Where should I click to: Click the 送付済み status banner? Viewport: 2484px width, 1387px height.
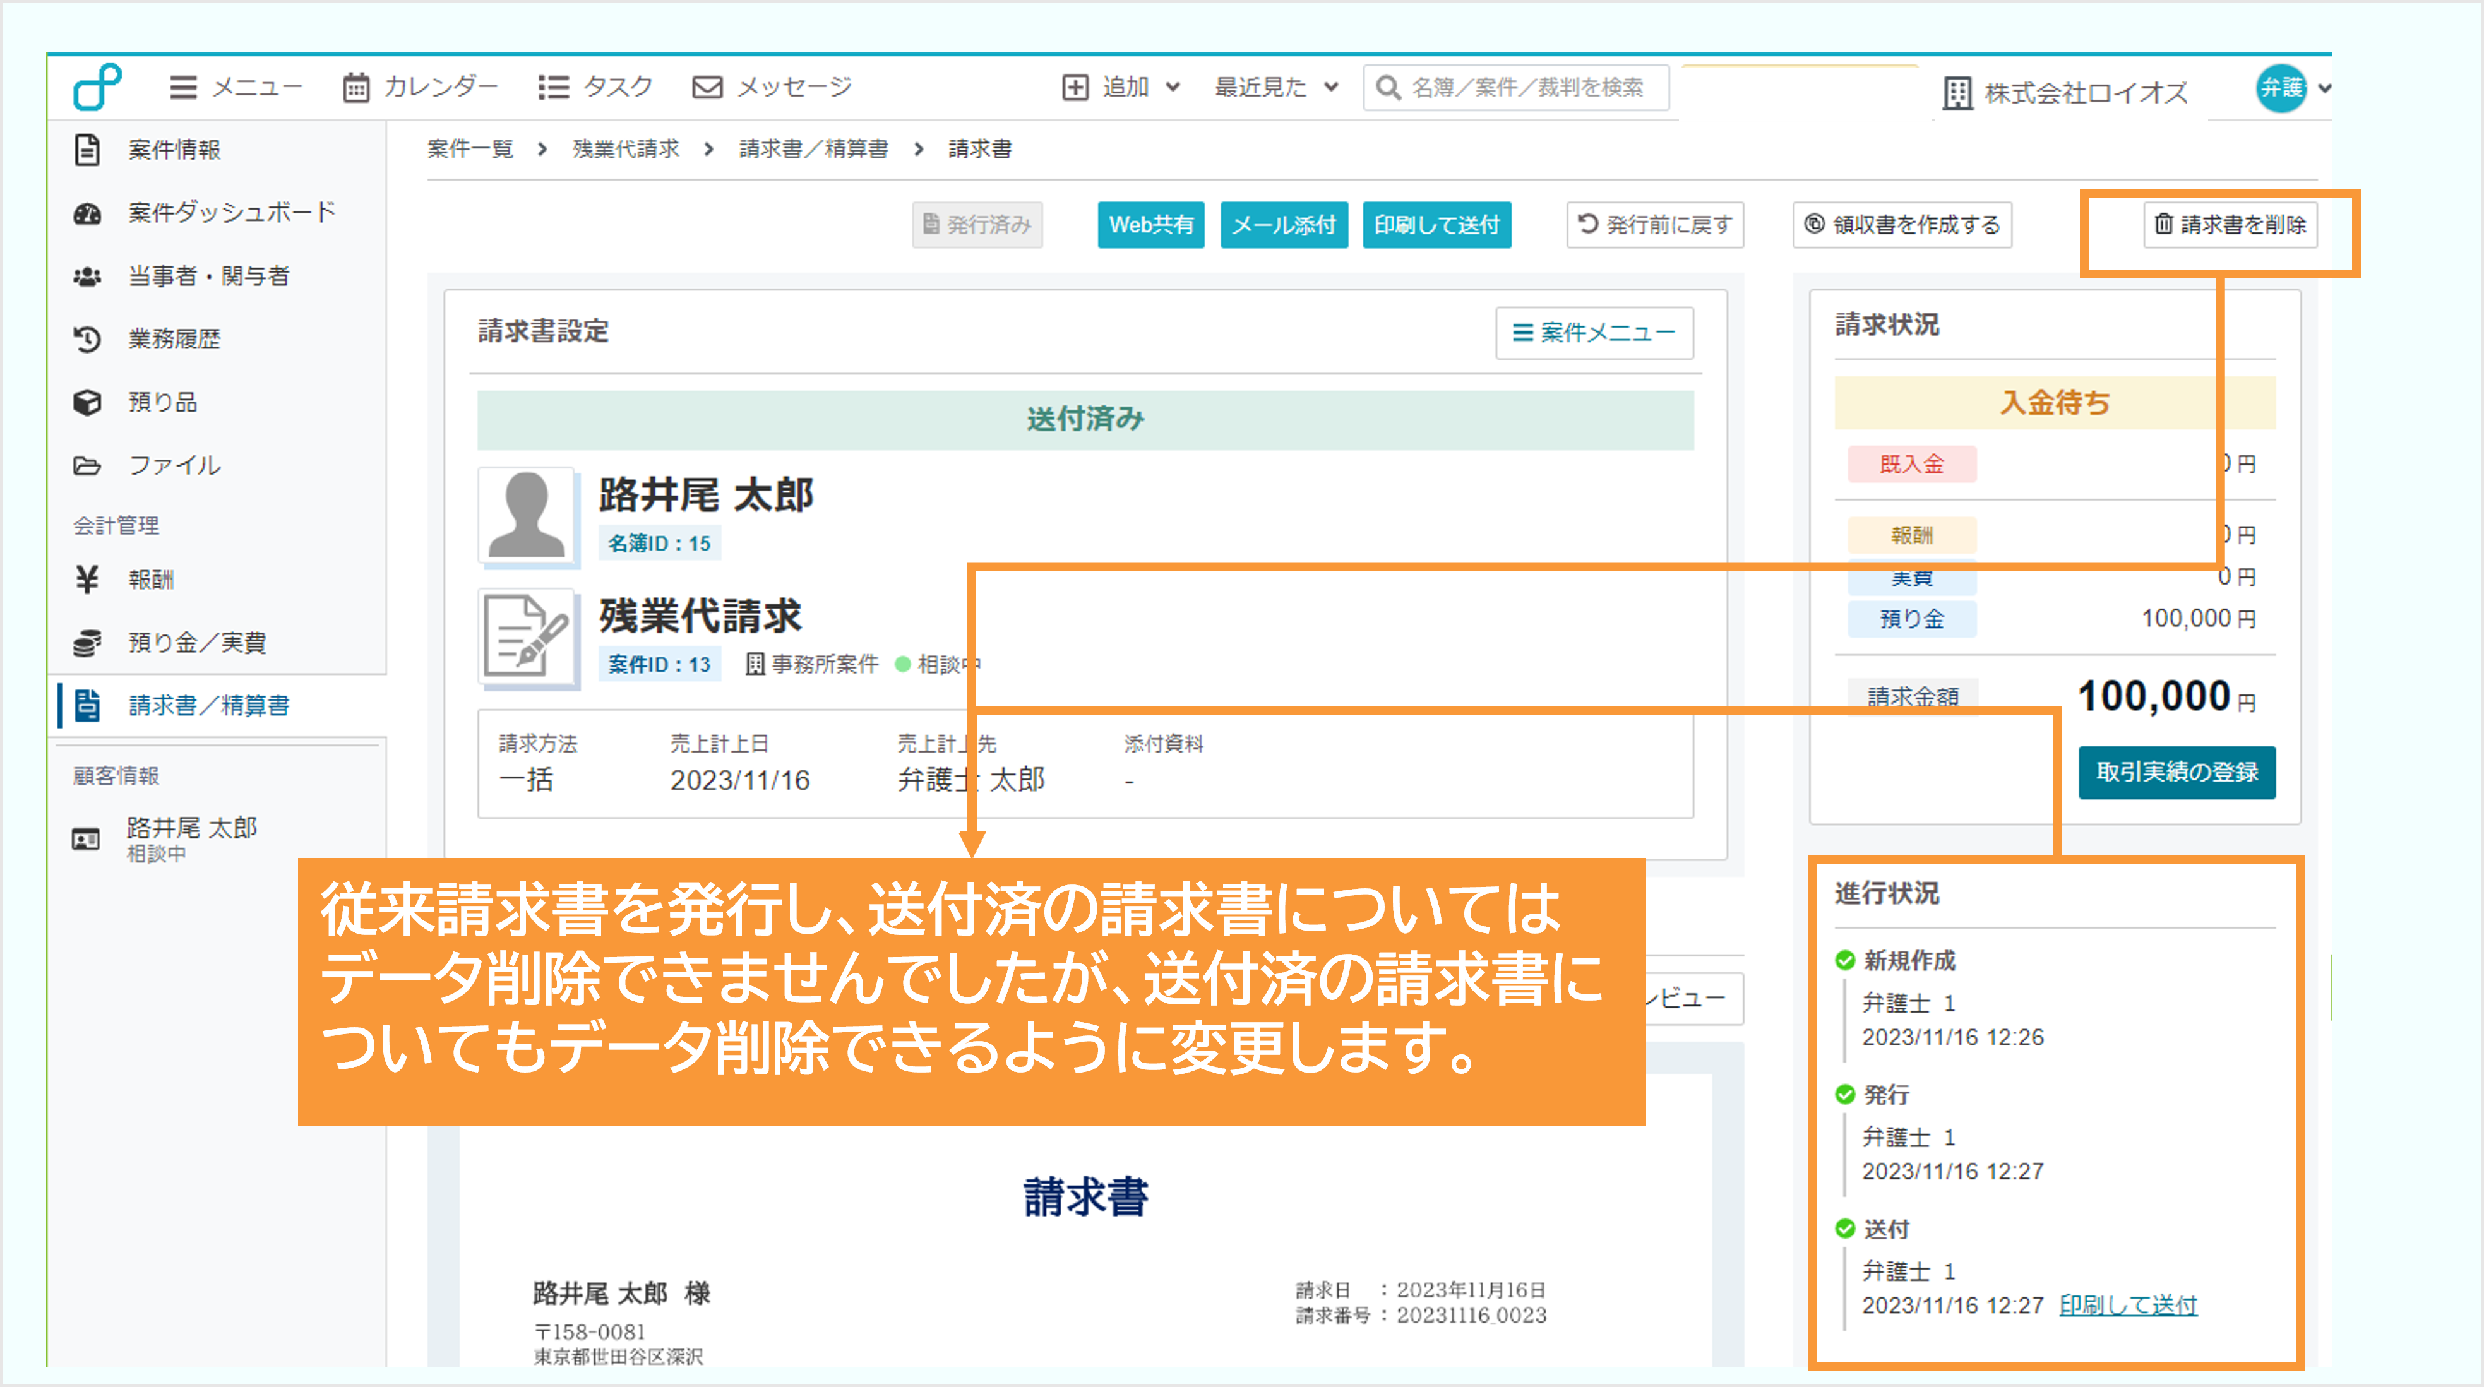(1085, 419)
